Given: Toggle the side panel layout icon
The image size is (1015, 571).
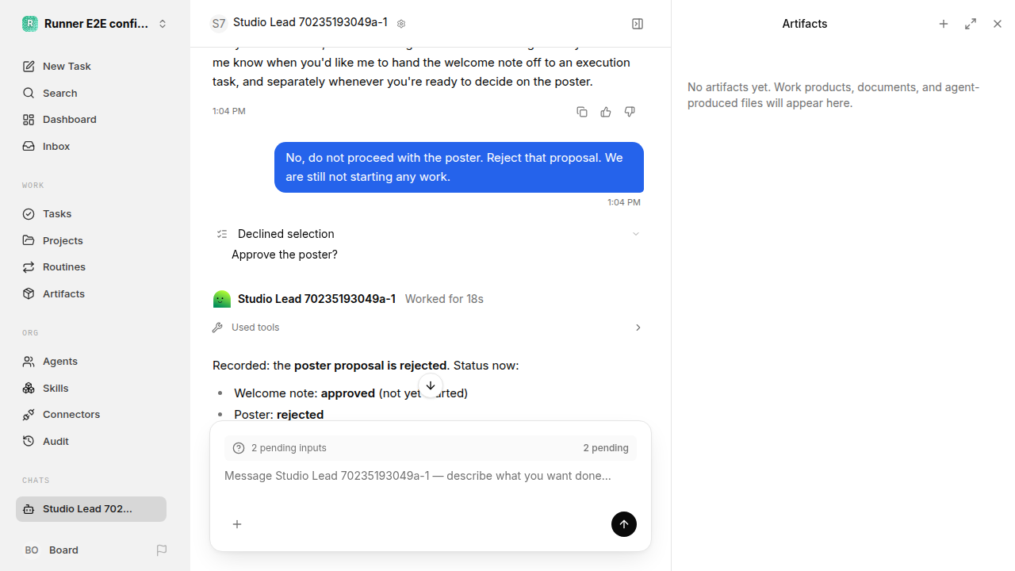Looking at the screenshot, I should [638, 24].
